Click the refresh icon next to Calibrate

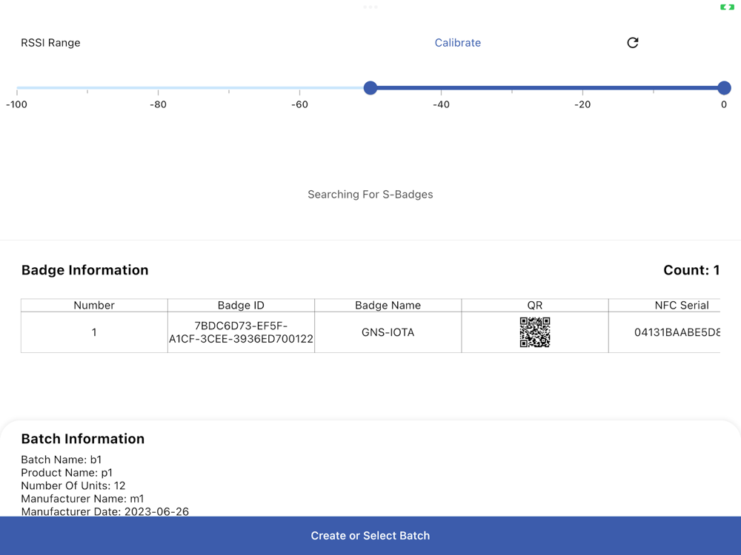pos(633,43)
